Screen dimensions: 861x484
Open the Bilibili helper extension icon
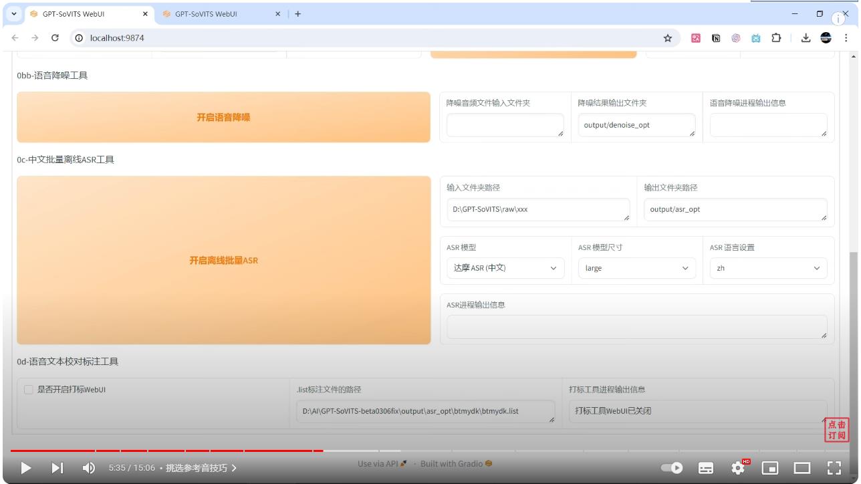point(755,38)
